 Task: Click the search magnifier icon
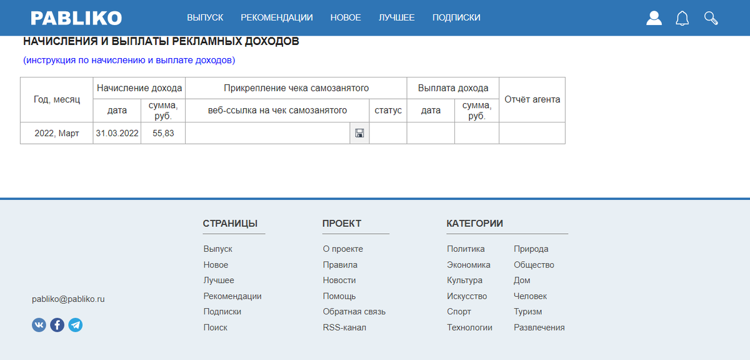(711, 18)
